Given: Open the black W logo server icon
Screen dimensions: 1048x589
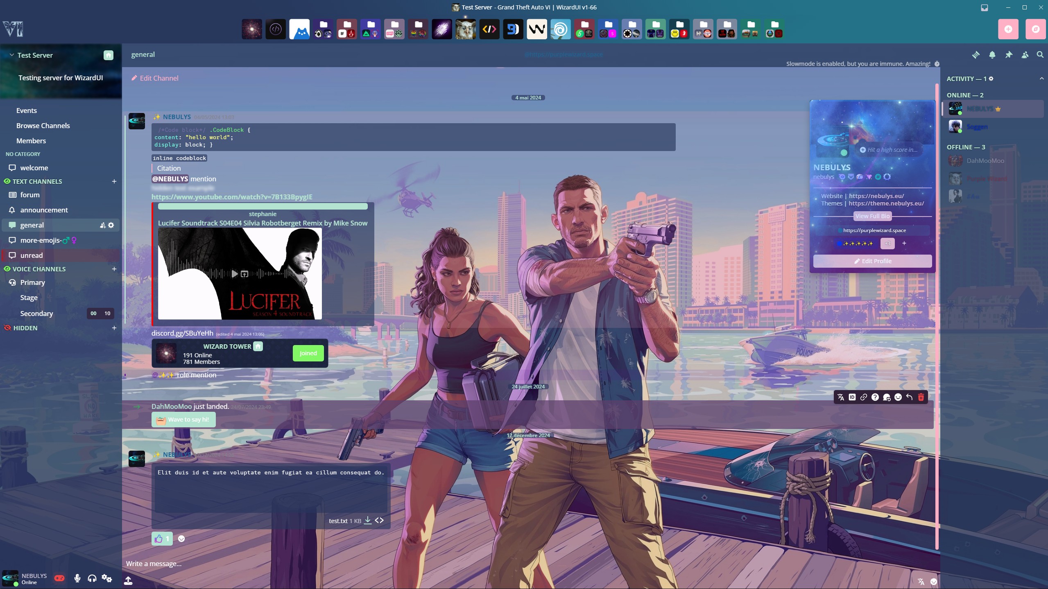Looking at the screenshot, I should (536, 29).
